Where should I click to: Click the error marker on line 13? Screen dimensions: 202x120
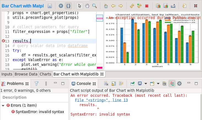(3, 41)
